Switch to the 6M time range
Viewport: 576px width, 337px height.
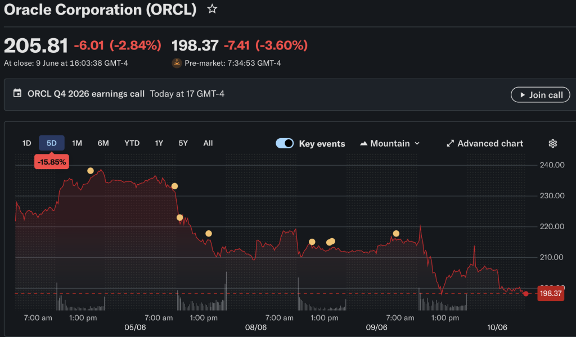point(103,143)
